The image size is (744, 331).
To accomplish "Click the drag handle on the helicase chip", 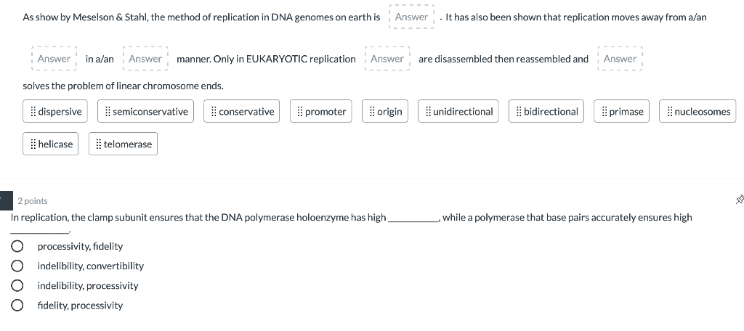I will click(33, 144).
